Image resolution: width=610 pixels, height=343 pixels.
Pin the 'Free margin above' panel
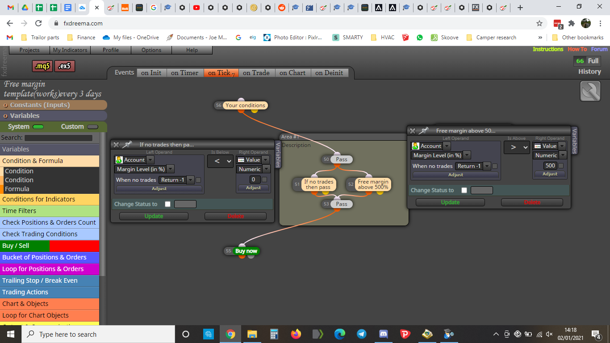[423, 130]
